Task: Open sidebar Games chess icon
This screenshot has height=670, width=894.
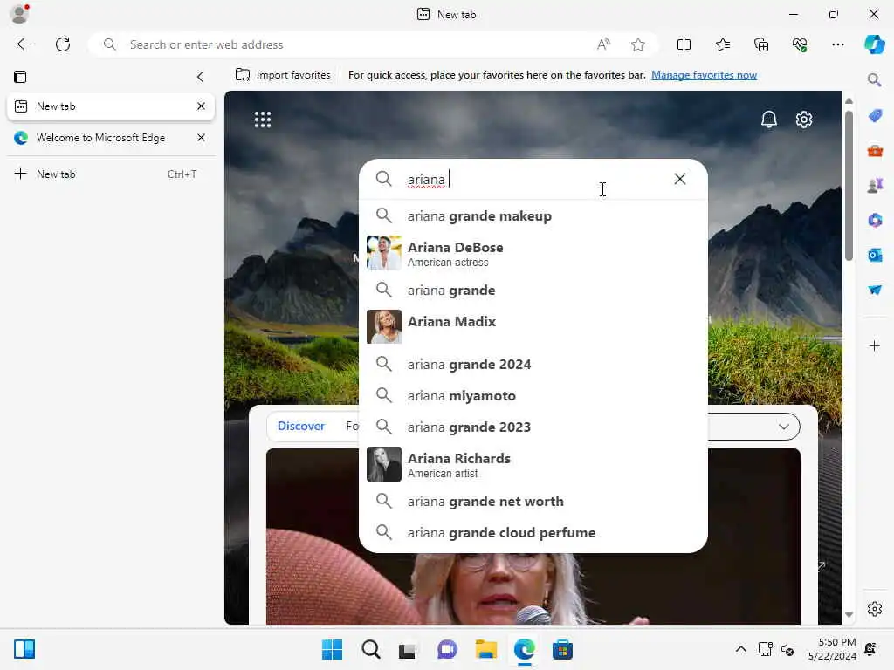Action: [x=875, y=185]
